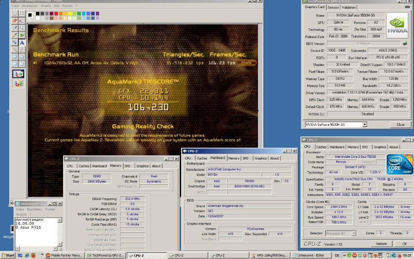The height and width of the screenshot is (259, 414).
Task: Enable opaque background drawing option
Action: pos(18,74)
